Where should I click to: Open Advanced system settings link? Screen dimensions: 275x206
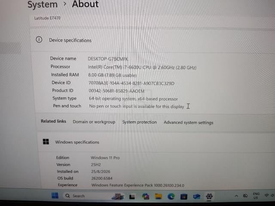tap(189, 122)
